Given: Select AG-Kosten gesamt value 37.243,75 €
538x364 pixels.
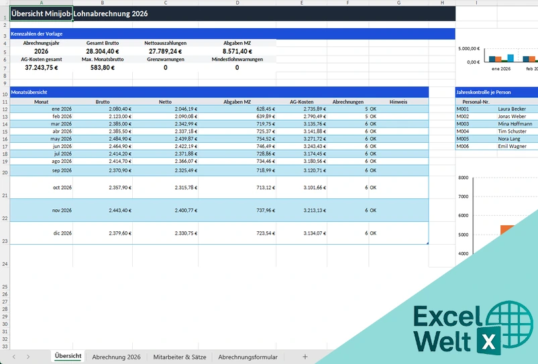Looking at the screenshot, I should [41, 68].
